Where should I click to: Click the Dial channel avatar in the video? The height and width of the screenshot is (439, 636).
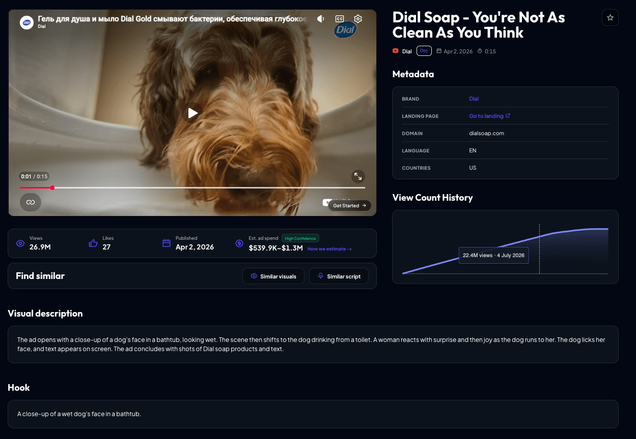26,22
